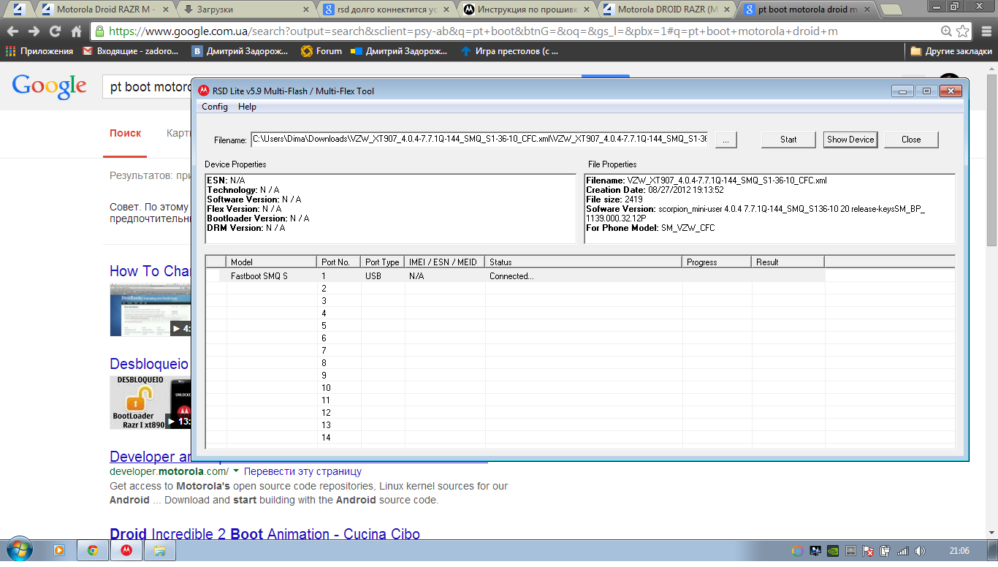Open the Droid Incredible 2 Boot Animation result
Viewport: 998px width, 567px height.
pyautogui.click(x=264, y=534)
